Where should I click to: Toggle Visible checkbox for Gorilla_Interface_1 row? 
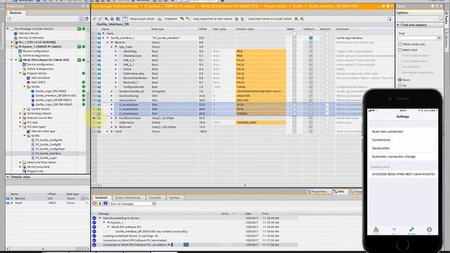[311, 38]
